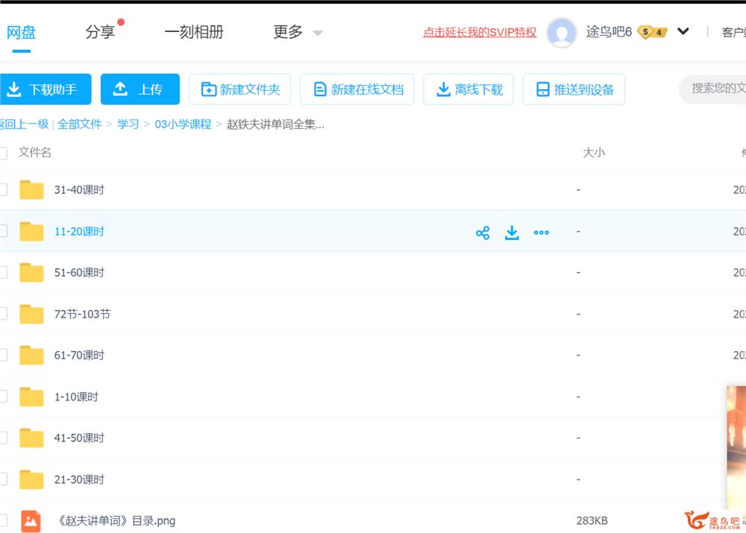Viewport: 746px width, 533px height.
Task: Switch to the 分享 tab
Action: click(100, 32)
